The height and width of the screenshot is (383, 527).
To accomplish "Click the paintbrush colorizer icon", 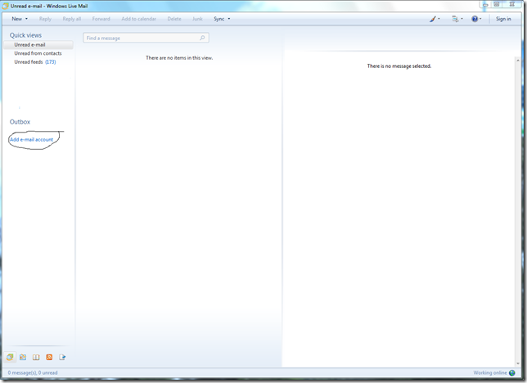I will 433,19.
